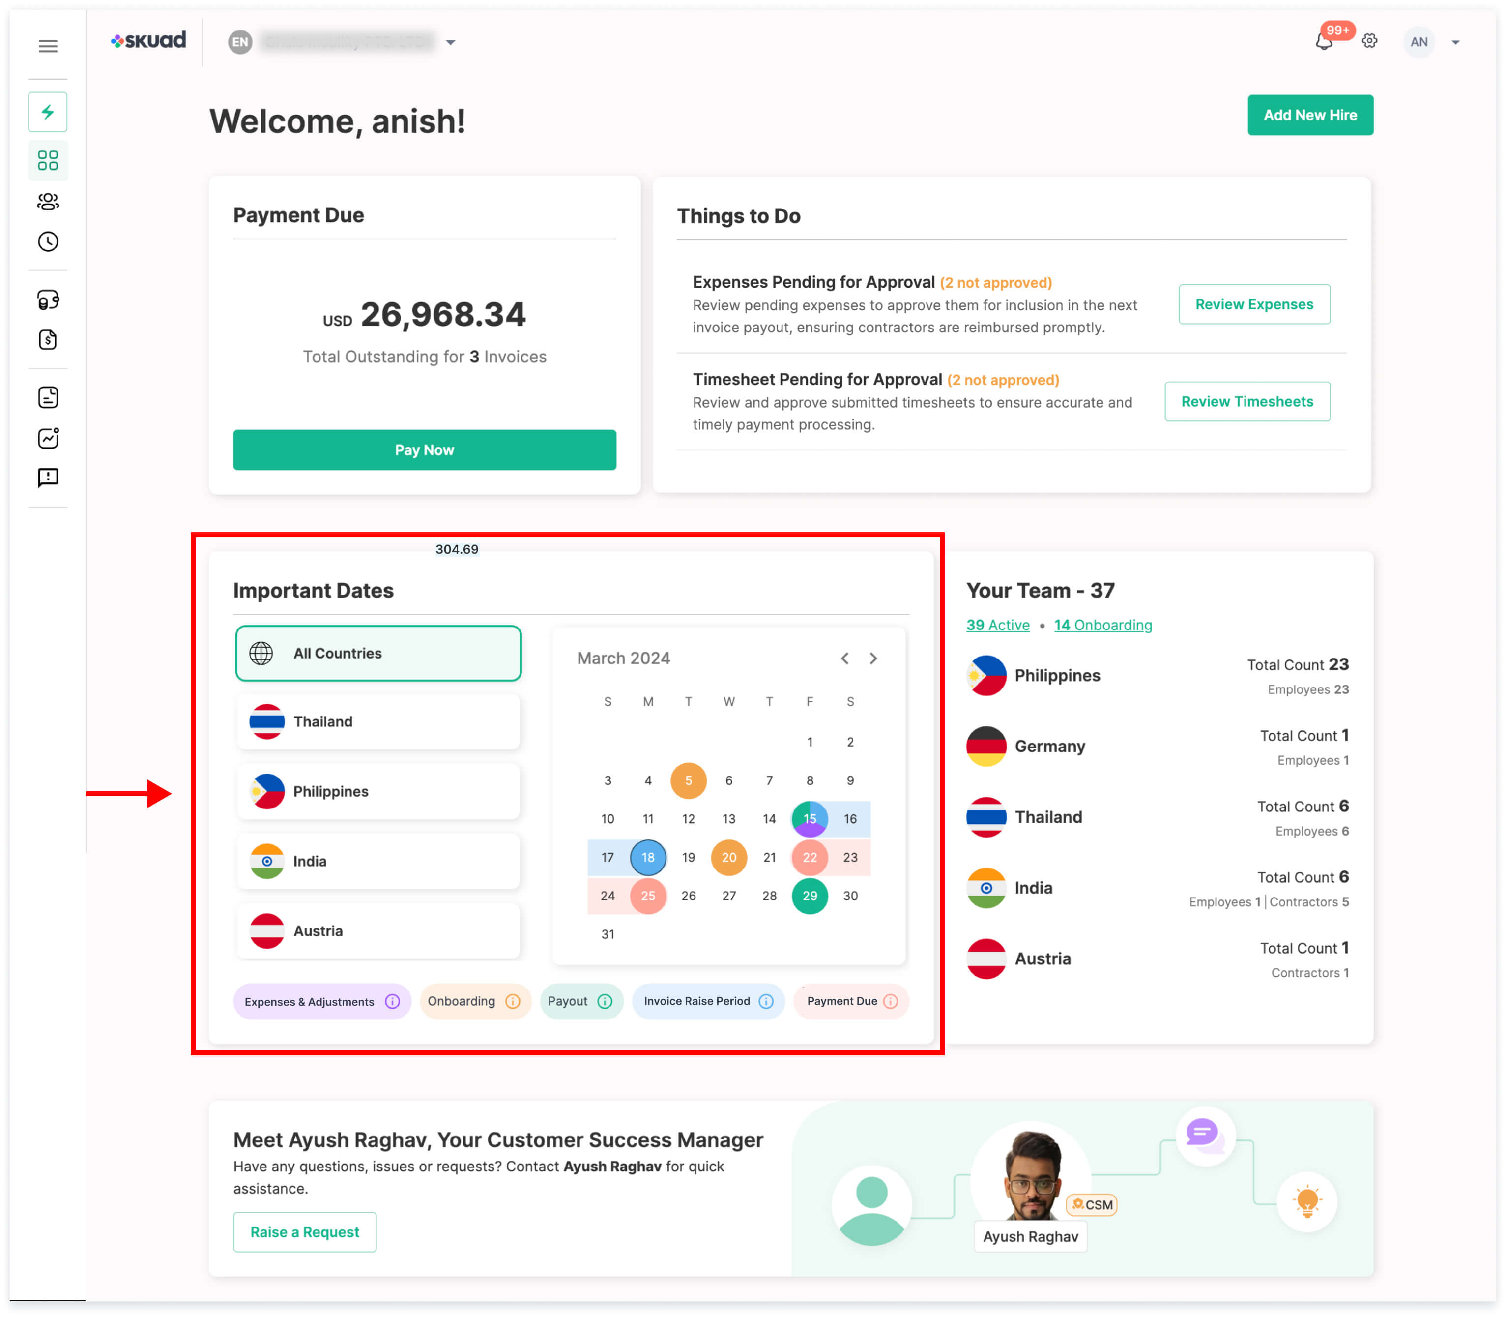Click the Pay Now button
The width and height of the screenshot is (1506, 1317).
(425, 450)
